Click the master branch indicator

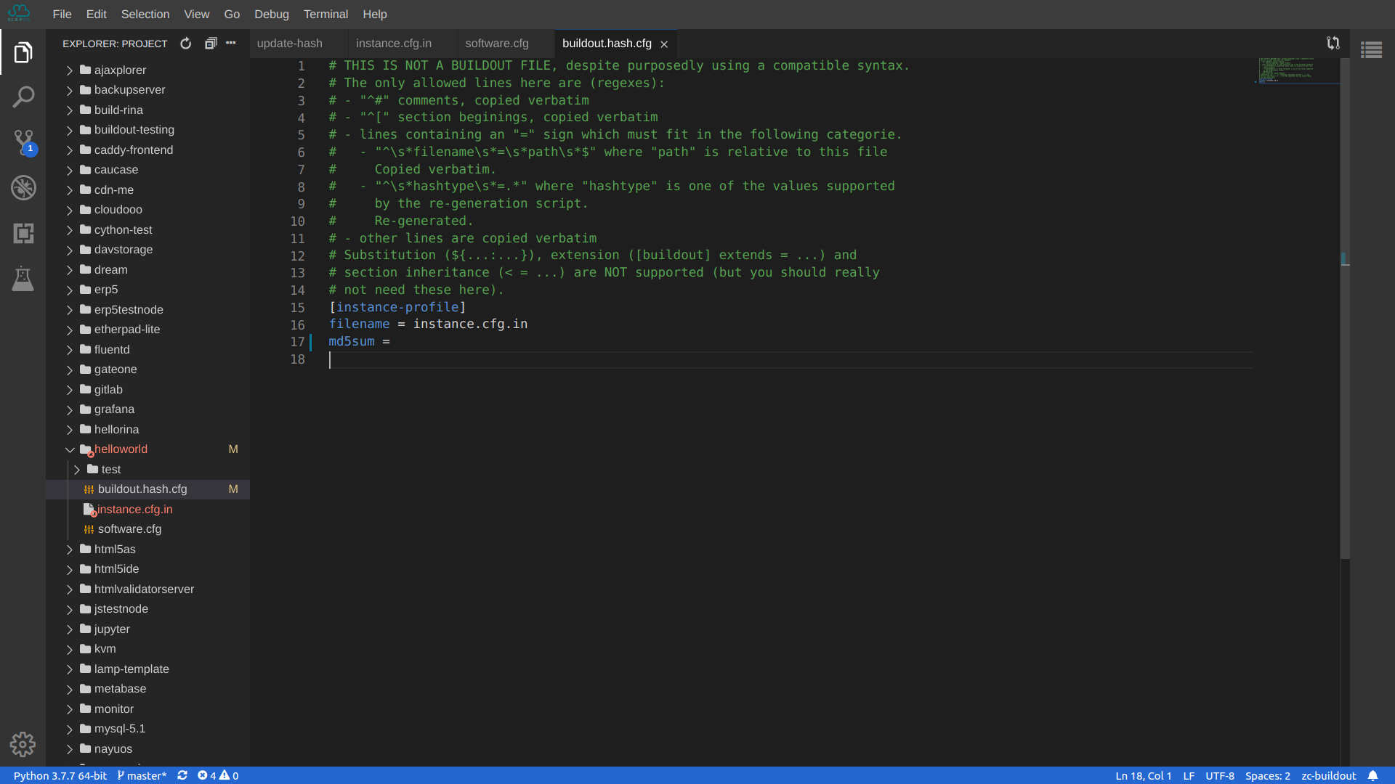coord(142,776)
